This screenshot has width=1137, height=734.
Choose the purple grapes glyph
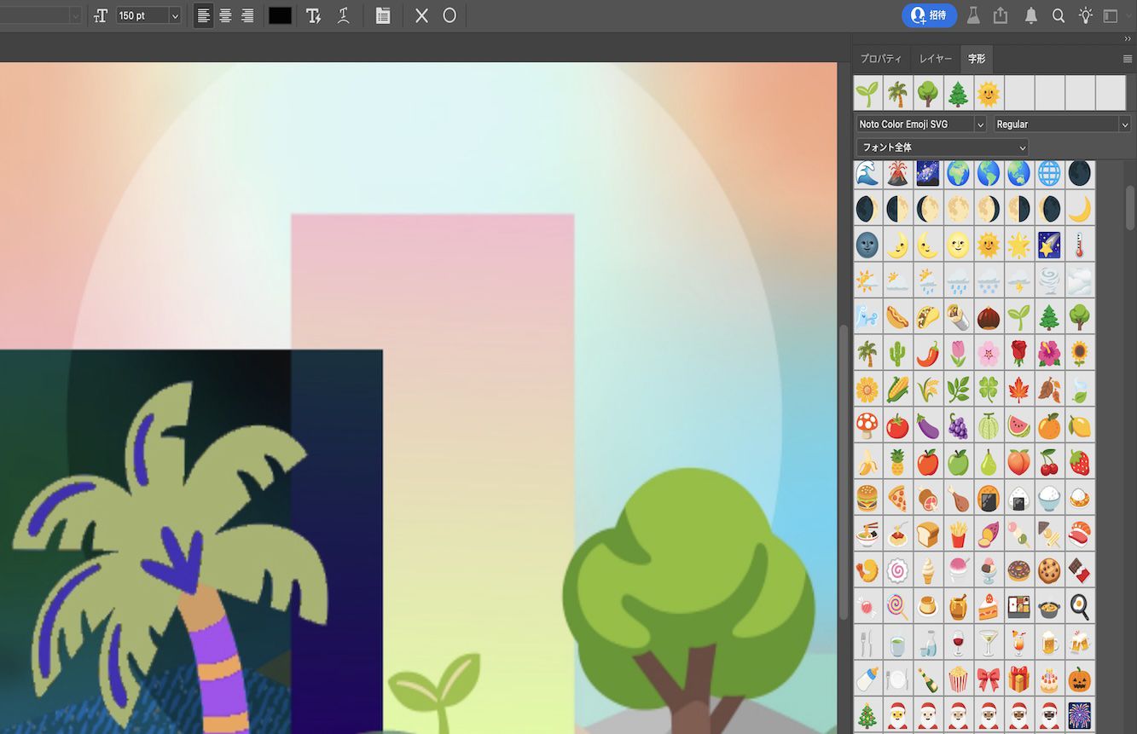pyautogui.click(x=958, y=425)
